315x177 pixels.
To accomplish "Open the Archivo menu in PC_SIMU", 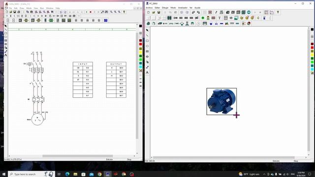I will 149,8.
